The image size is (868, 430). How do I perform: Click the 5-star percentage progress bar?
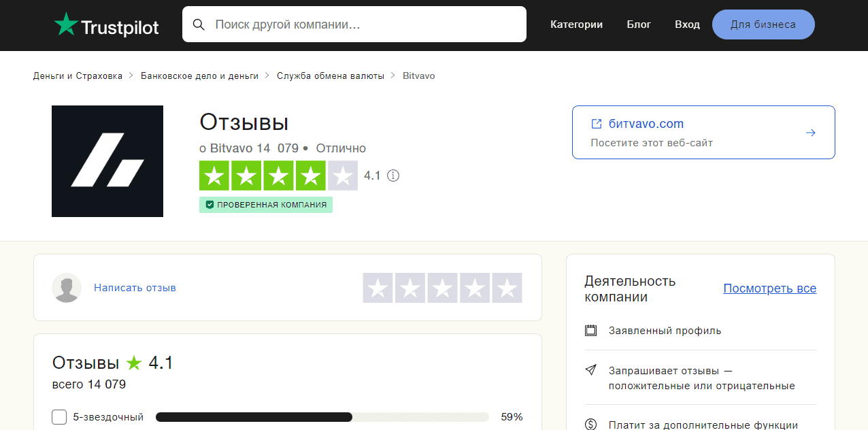[x=322, y=416]
